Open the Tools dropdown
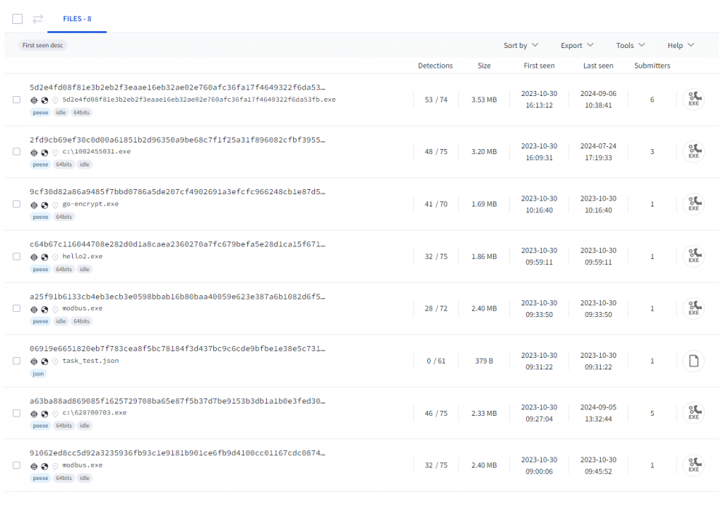 630,45
